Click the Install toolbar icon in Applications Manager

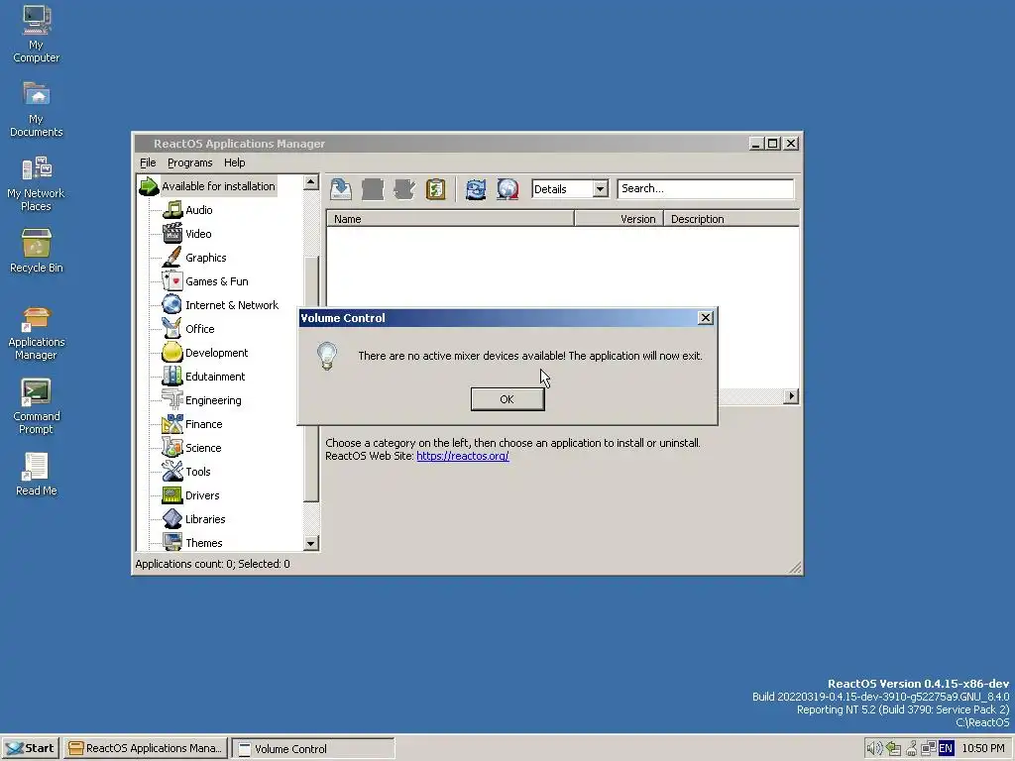tap(341, 189)
